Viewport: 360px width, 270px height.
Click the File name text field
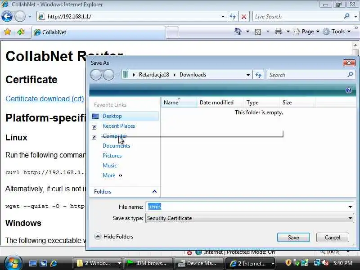click(246, 207)
